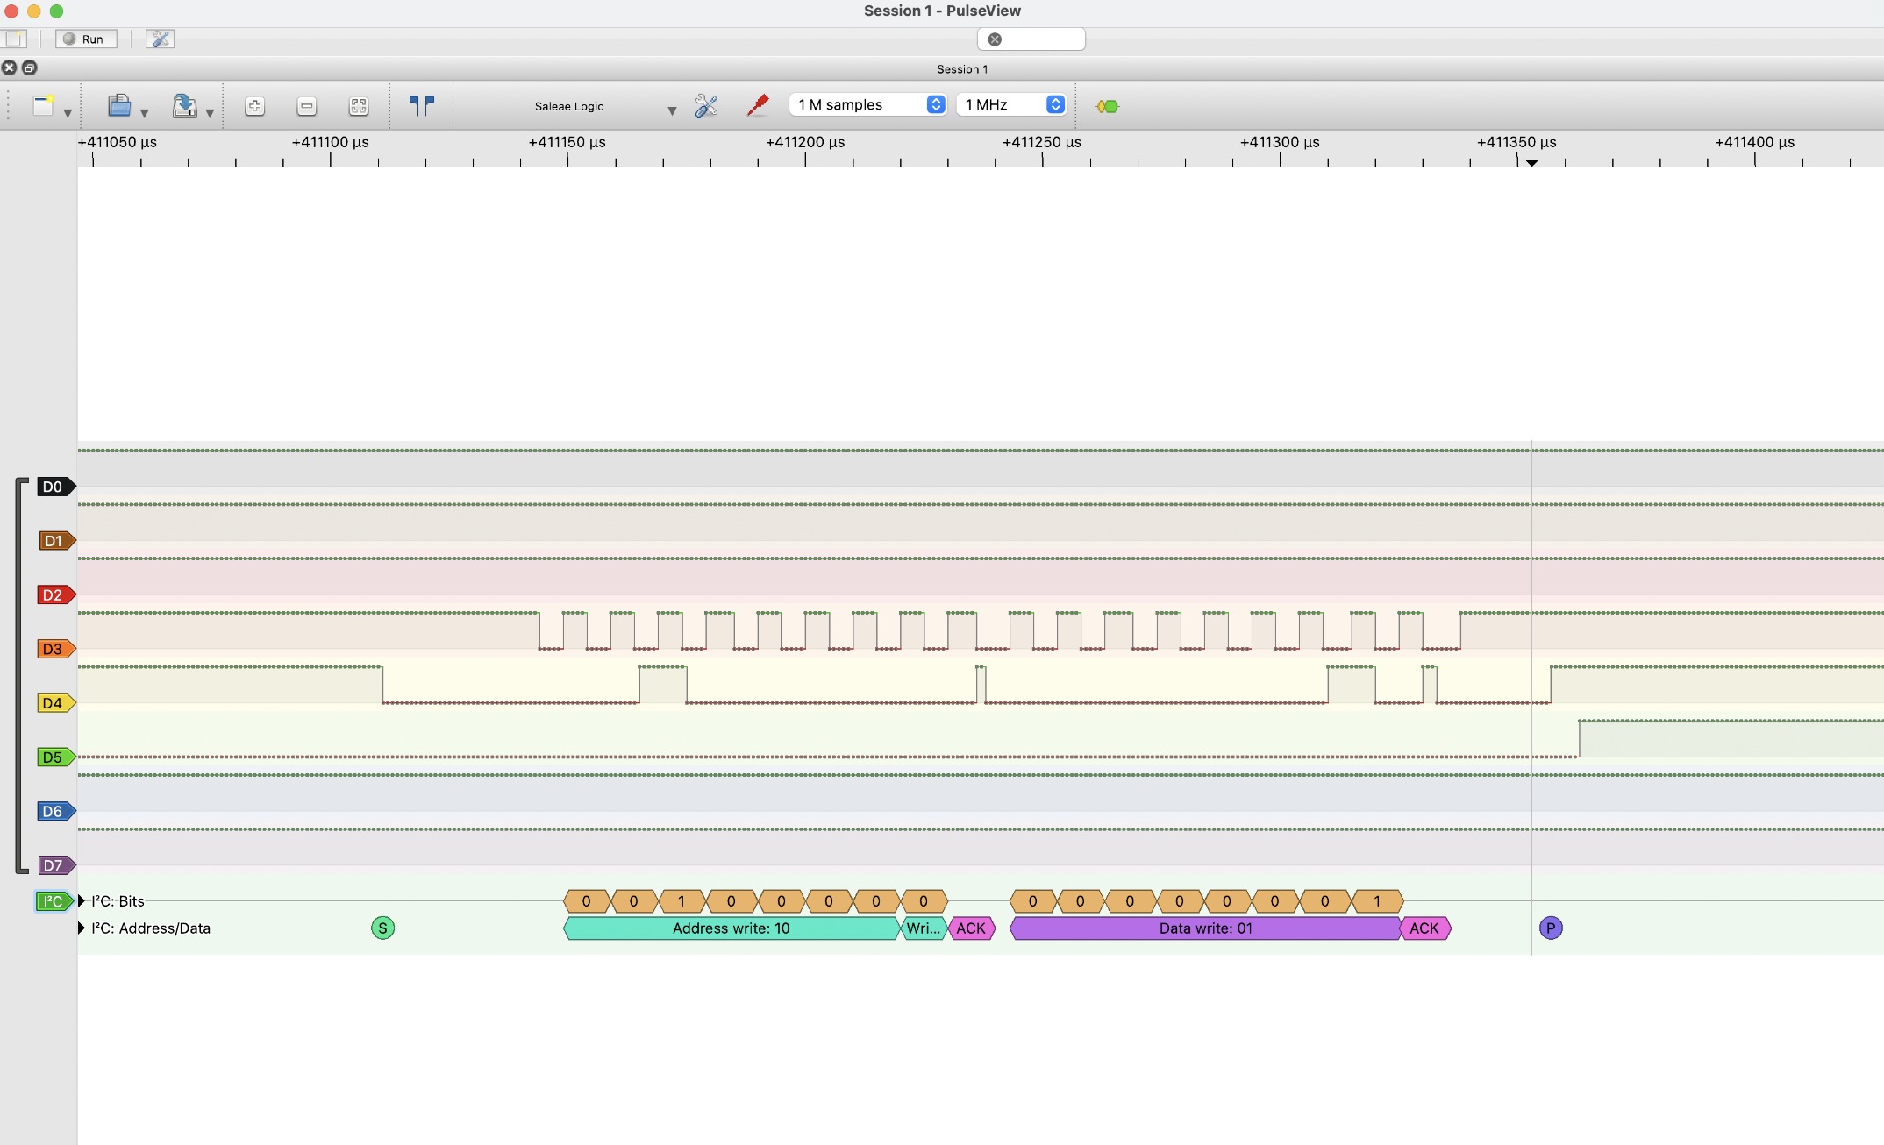Screen dimensions: 1884x1145
Task: Click the +411350 µs ruler label
Action: [1516, 142]
